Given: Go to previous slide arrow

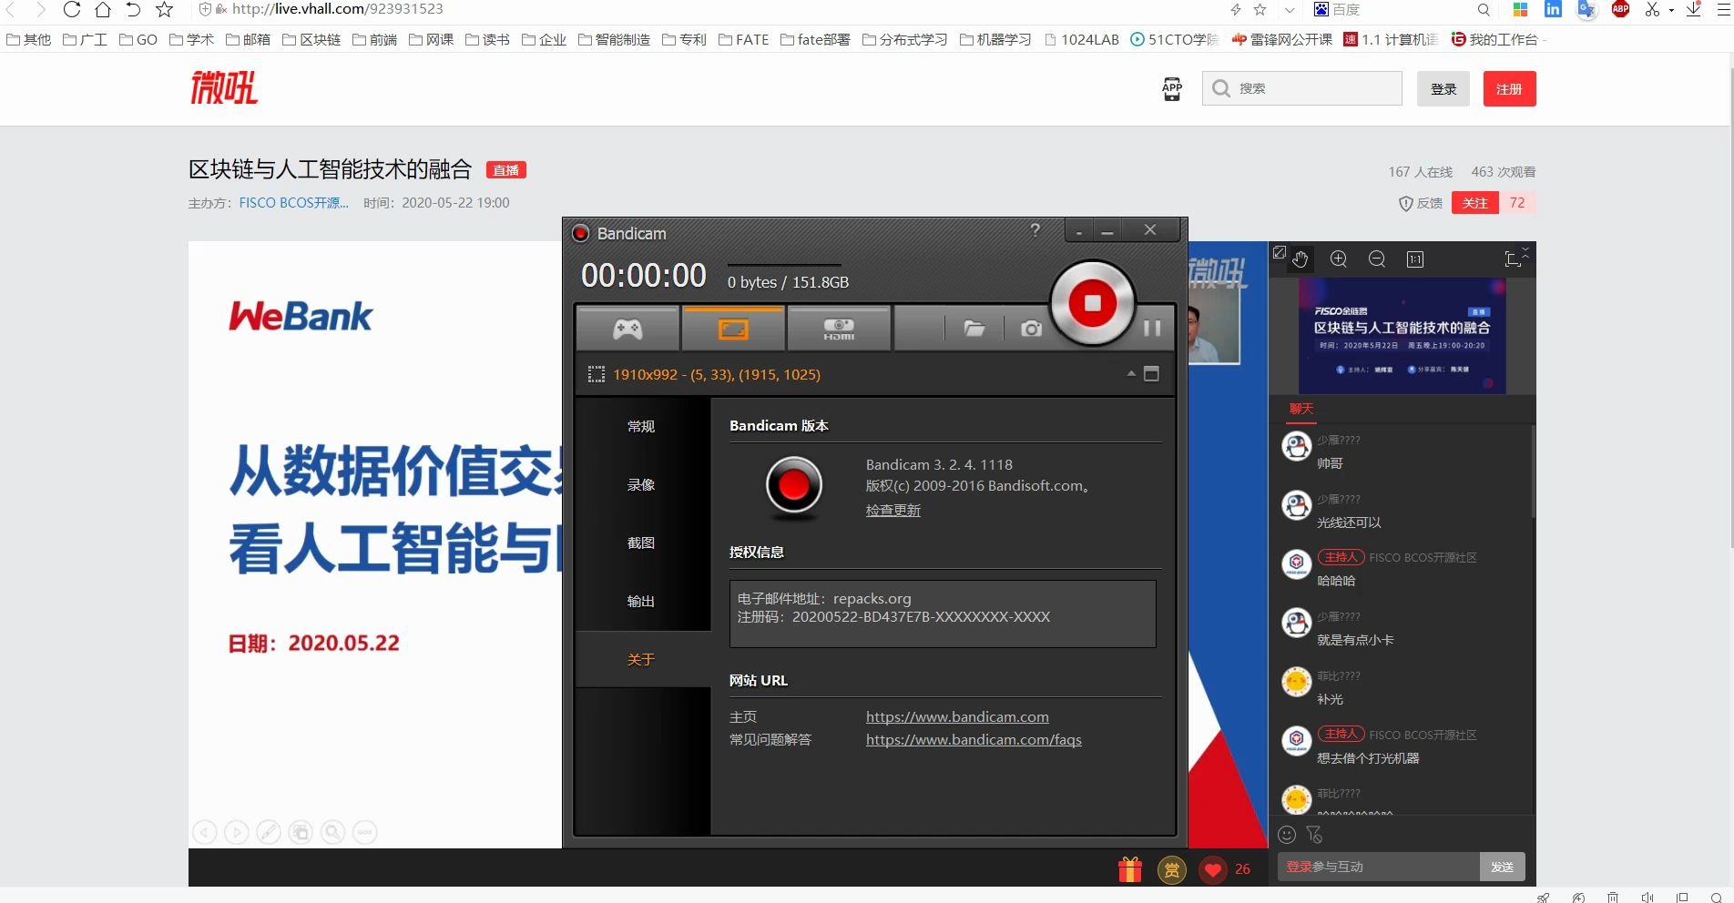Looking at the screenshot, I should (205, 832).
